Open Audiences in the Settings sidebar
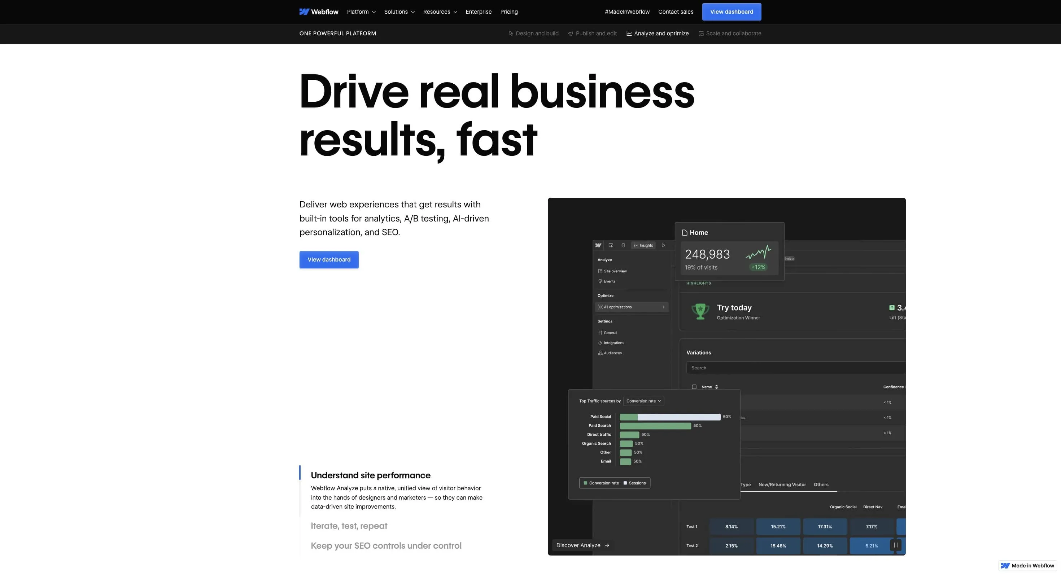Screen dimensions: 1061x575 pos(612,353)
